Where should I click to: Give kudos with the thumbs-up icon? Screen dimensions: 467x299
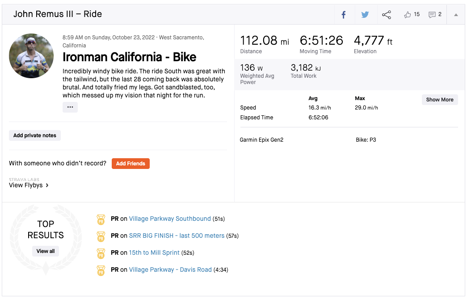(407, 15)
